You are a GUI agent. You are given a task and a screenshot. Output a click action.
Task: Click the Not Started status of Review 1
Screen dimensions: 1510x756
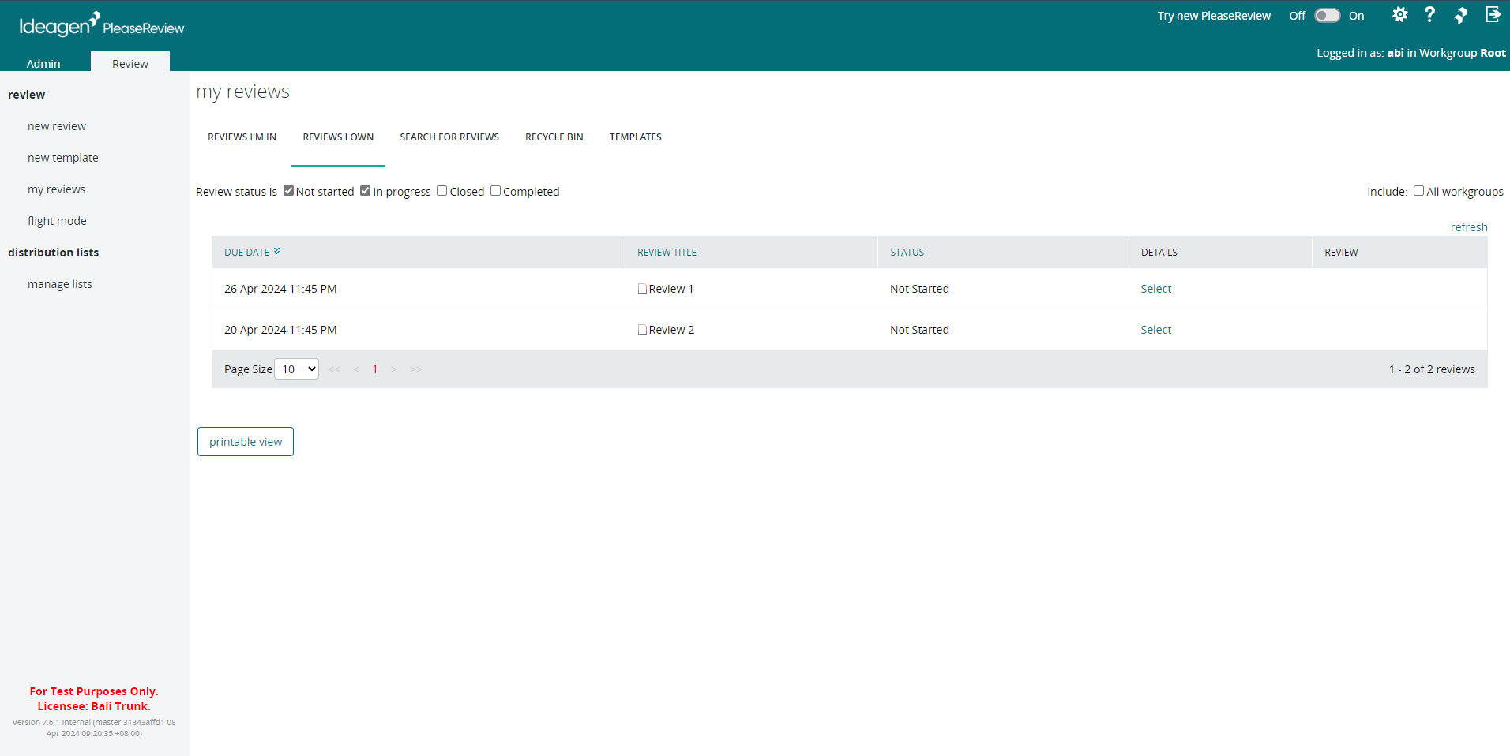point(919,289)
